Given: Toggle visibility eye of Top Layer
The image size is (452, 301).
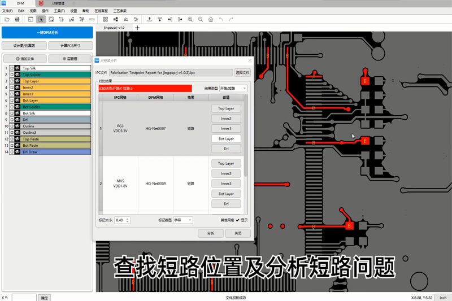Looking at the screenshot, I should point(17,81).
